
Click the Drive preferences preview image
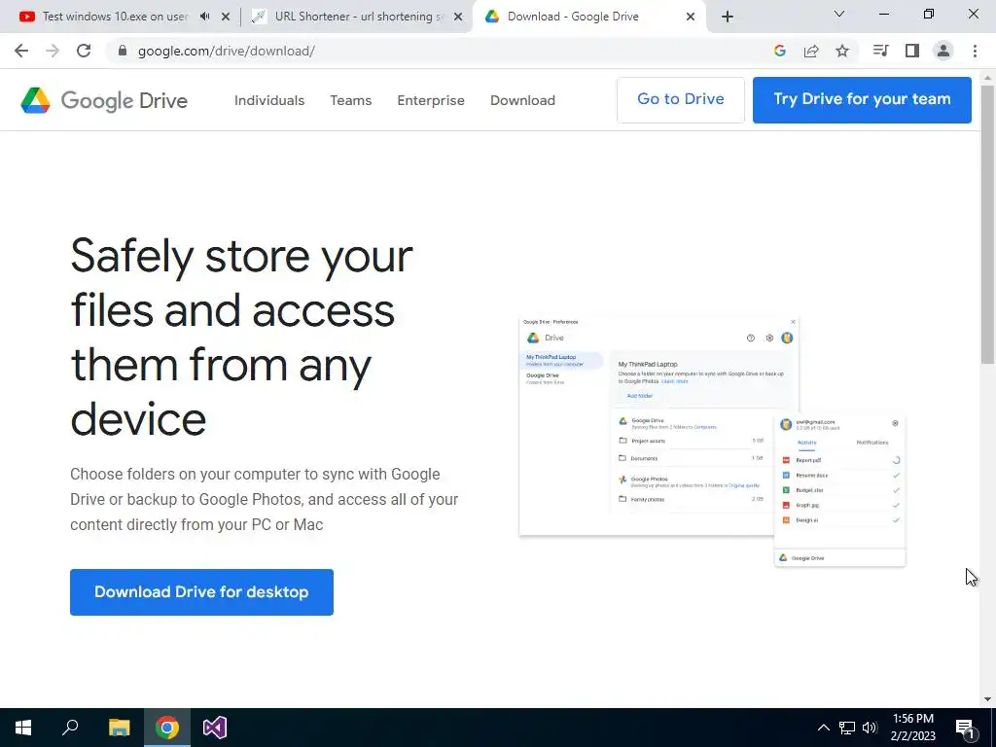tap(712, 441)
